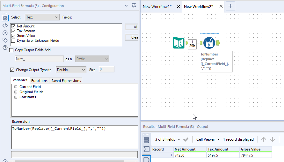Screen dimensions: 284x162
Task: Enable Copy Output Fields Add checkbox
Action: point(11,50)
